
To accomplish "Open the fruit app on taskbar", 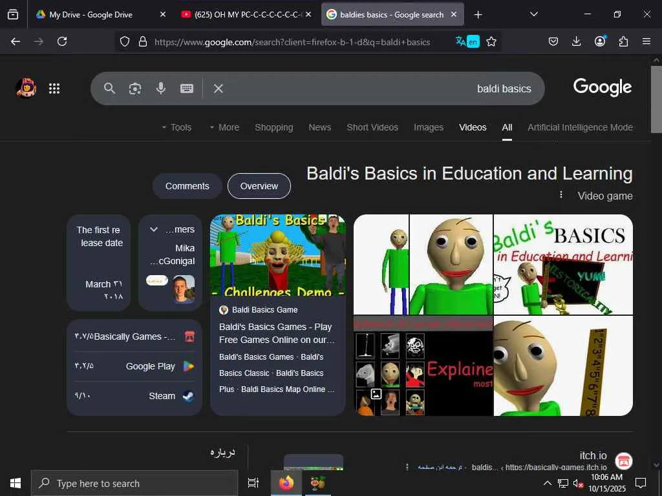I will coord(317,483).
